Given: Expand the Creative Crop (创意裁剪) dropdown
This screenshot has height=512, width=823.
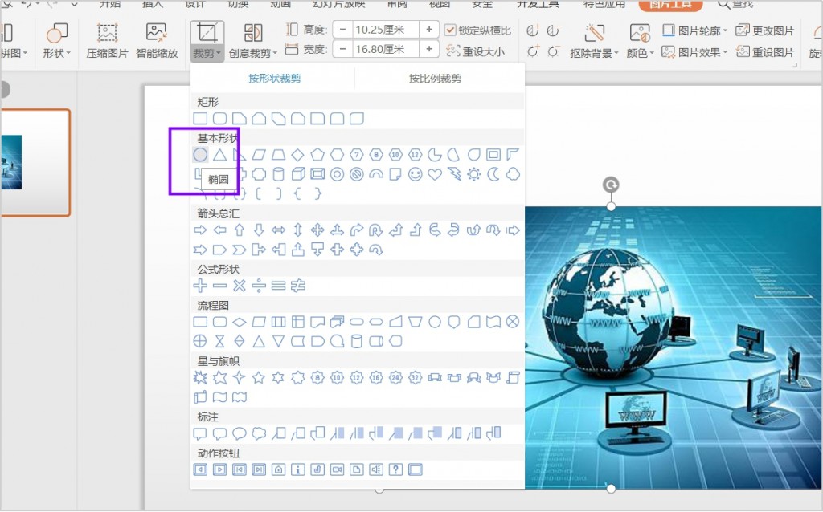Looking at the screenshot, I should point(253,54).
